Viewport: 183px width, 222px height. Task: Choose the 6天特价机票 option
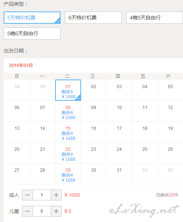click(93, 18)
